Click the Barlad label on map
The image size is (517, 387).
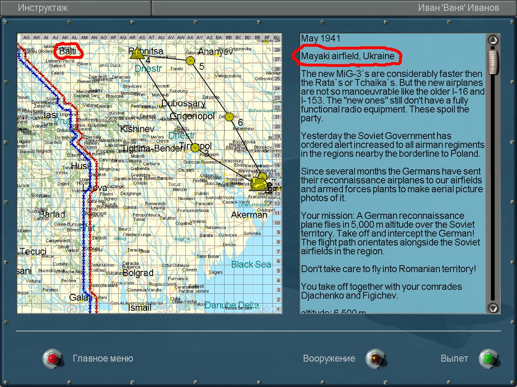(x=52, y=214)
